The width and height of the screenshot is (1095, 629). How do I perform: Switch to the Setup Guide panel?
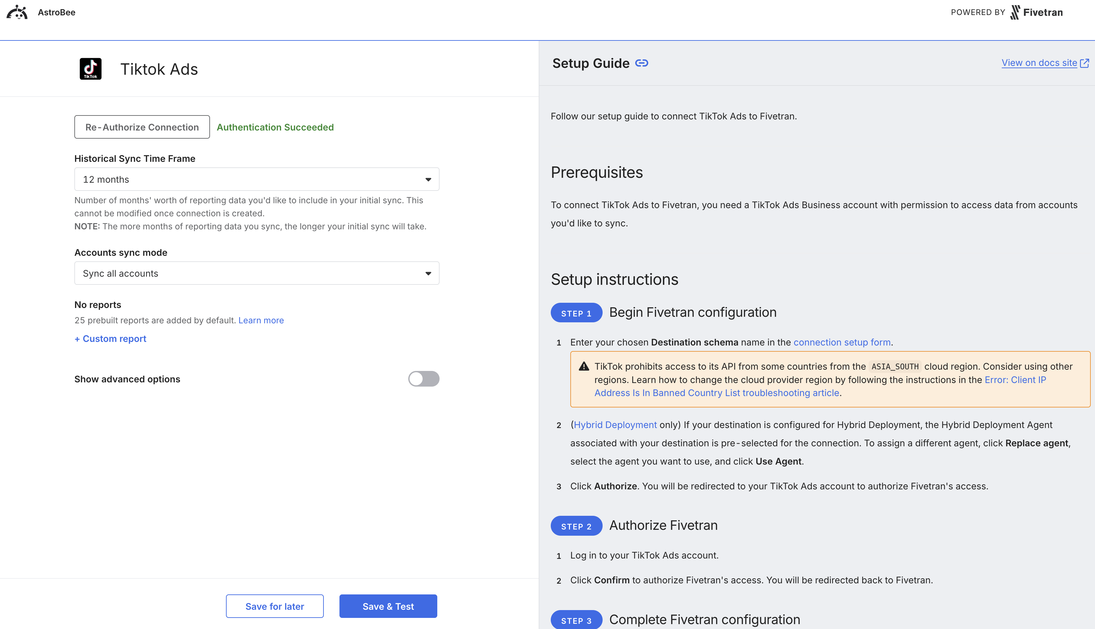(591, 63)
